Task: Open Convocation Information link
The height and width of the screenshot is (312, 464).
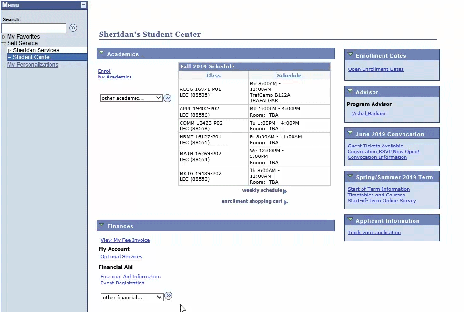Action: click(x=377, y=157)
